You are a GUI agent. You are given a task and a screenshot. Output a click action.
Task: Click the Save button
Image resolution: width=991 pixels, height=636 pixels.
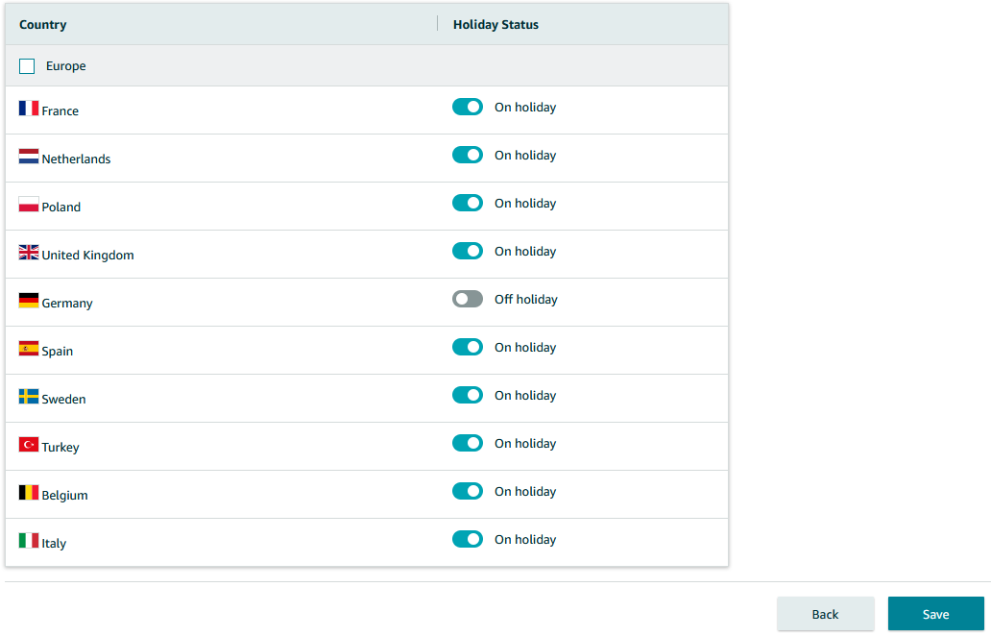936,614
